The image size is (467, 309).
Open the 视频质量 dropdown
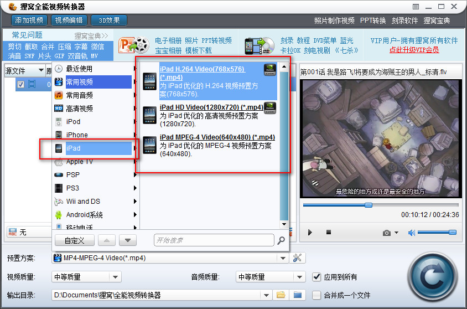[x=115, y=277]
